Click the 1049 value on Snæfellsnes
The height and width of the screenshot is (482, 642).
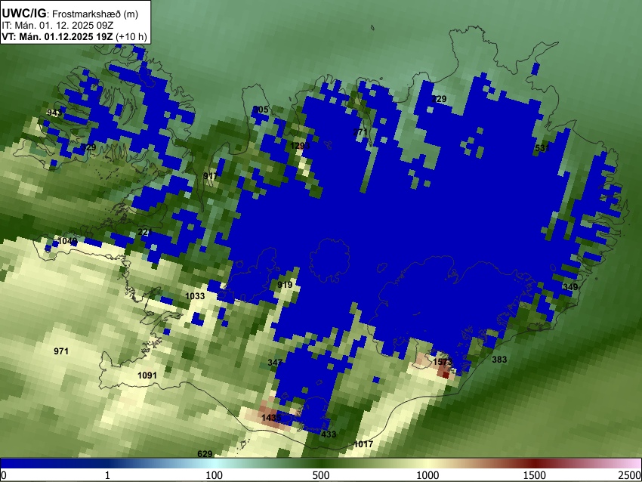[67, 241]
